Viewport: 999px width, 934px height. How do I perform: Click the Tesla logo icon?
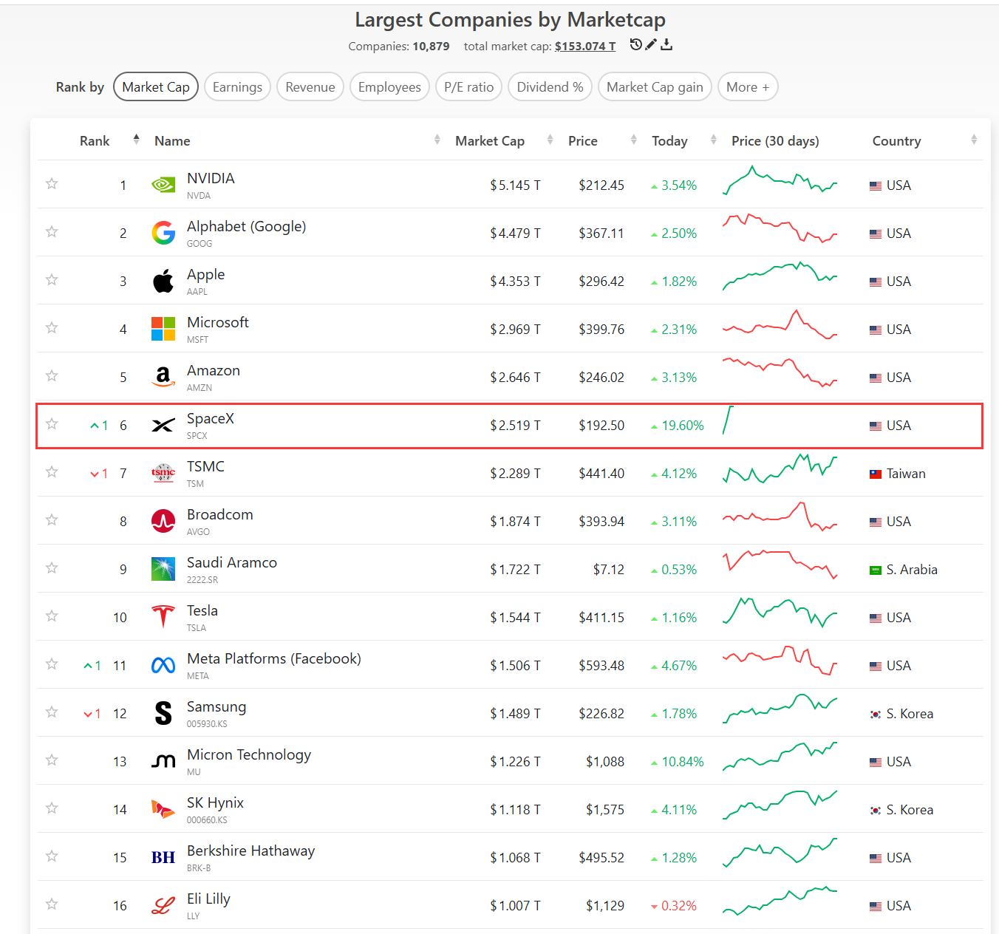[x=163, y=616]
